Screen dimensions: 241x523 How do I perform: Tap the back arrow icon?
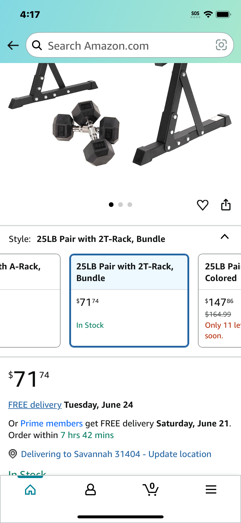pyautogui.click(x=13, y=45)
